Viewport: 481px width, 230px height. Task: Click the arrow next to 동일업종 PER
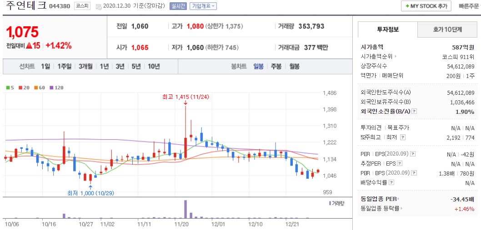click(x=398, y=199)
